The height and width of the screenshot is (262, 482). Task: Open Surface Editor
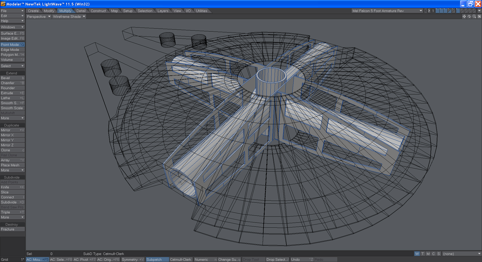coord(12,33)
